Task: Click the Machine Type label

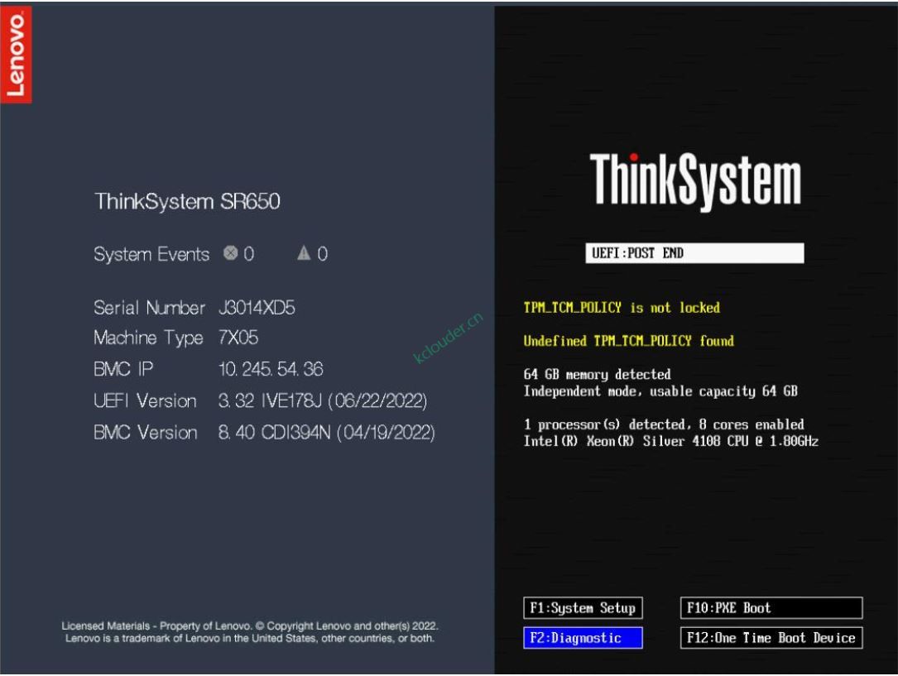Action: point(148,338)
